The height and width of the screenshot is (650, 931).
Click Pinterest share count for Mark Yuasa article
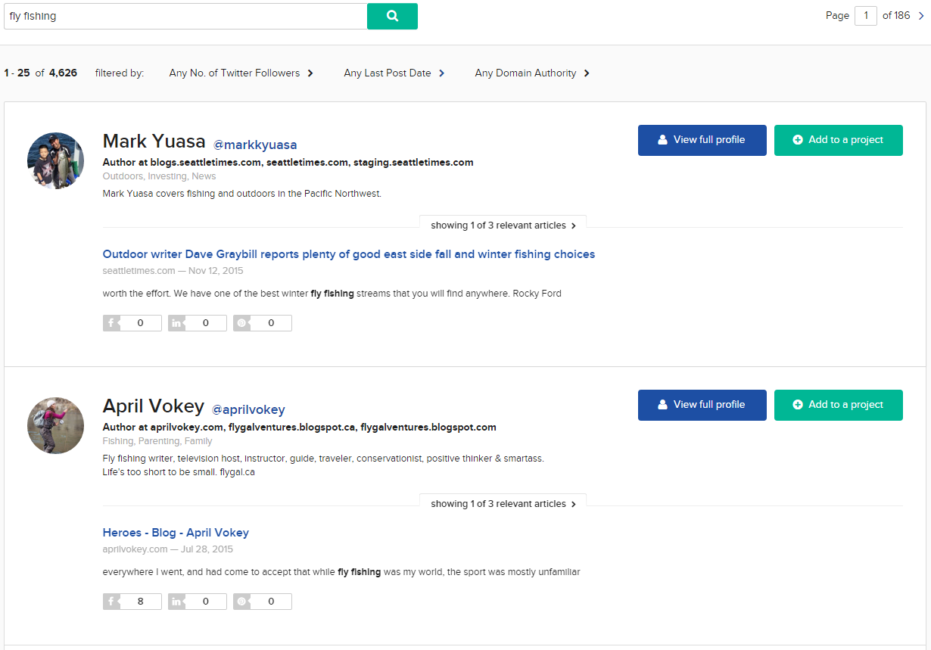(263, 323)
